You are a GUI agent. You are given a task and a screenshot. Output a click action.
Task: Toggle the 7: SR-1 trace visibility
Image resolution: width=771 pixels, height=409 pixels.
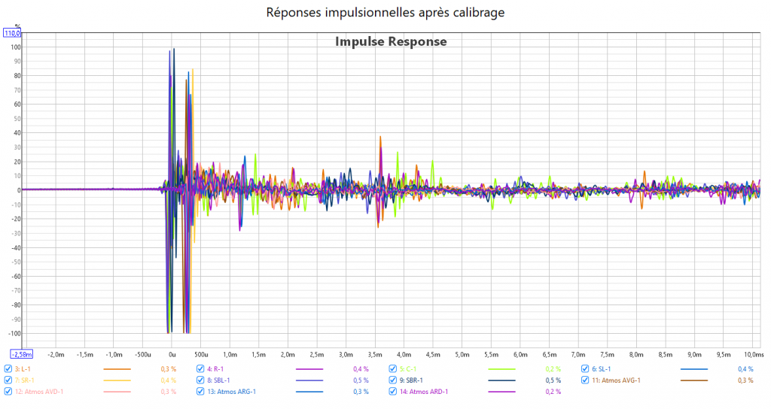coord(8,380)
